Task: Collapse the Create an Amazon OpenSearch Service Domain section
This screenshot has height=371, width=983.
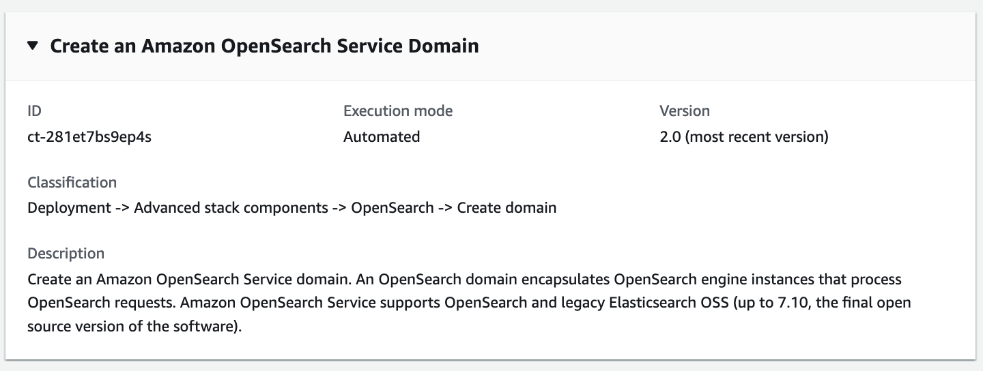Action: [x=33, y=46]
